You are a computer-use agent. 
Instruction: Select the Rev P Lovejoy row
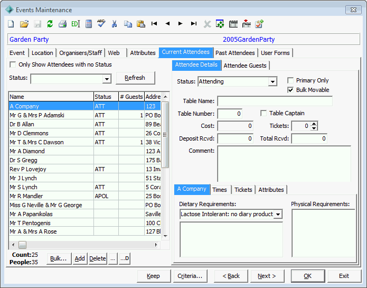point(84,169)
